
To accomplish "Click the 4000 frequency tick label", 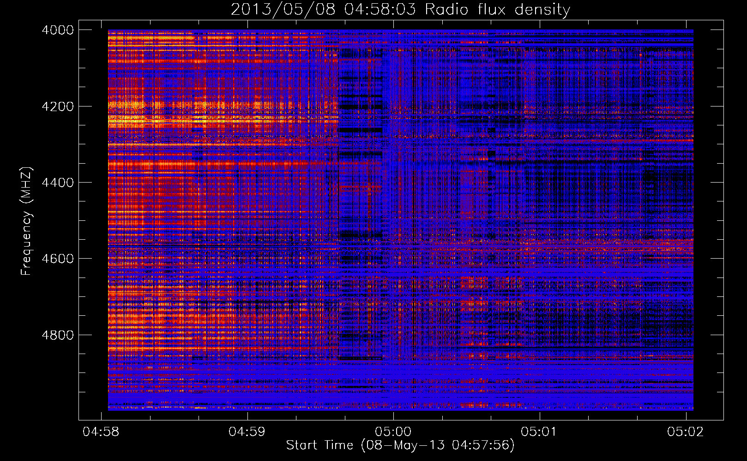I will pyautogui.click(x=58, y=30).
